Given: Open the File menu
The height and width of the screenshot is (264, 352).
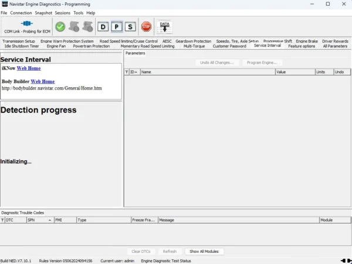Looking at the screenshot, I should coord(4,13).
